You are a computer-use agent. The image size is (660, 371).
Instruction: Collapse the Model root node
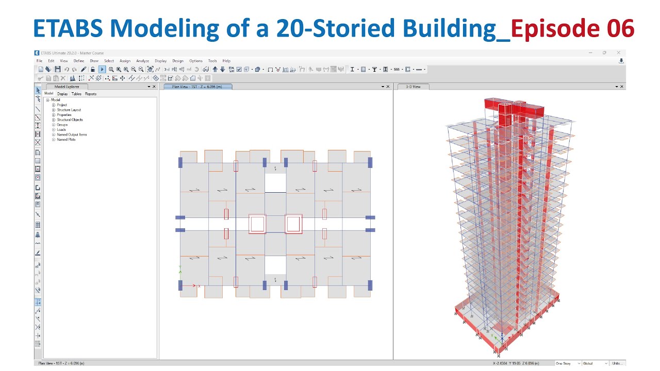47,100
